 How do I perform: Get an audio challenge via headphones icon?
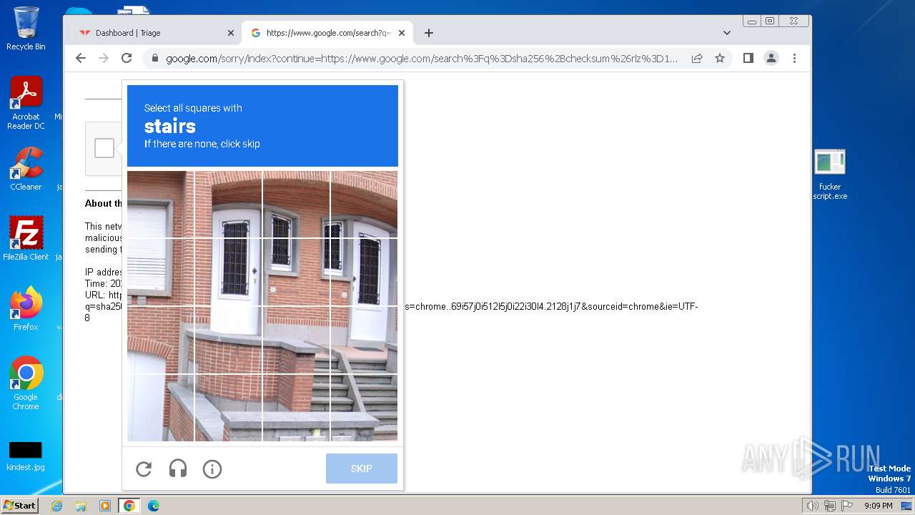(x=178, y=469)
